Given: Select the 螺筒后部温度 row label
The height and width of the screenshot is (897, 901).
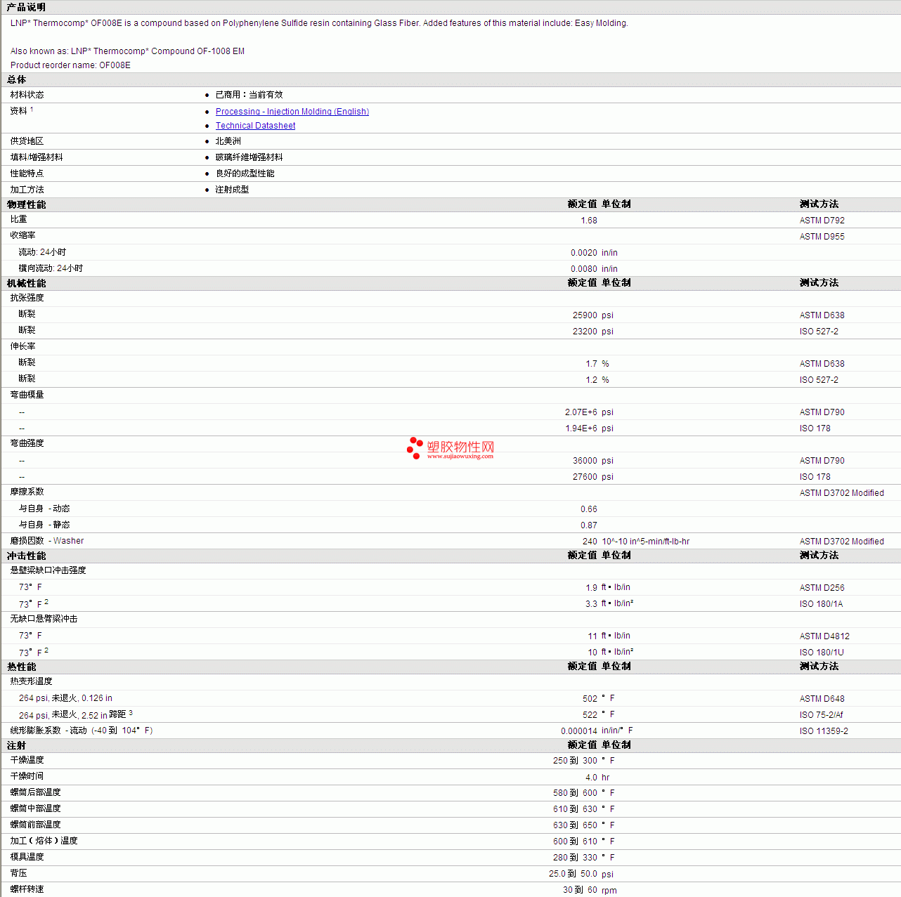Looking at the screenshot, I should point(35,792).
